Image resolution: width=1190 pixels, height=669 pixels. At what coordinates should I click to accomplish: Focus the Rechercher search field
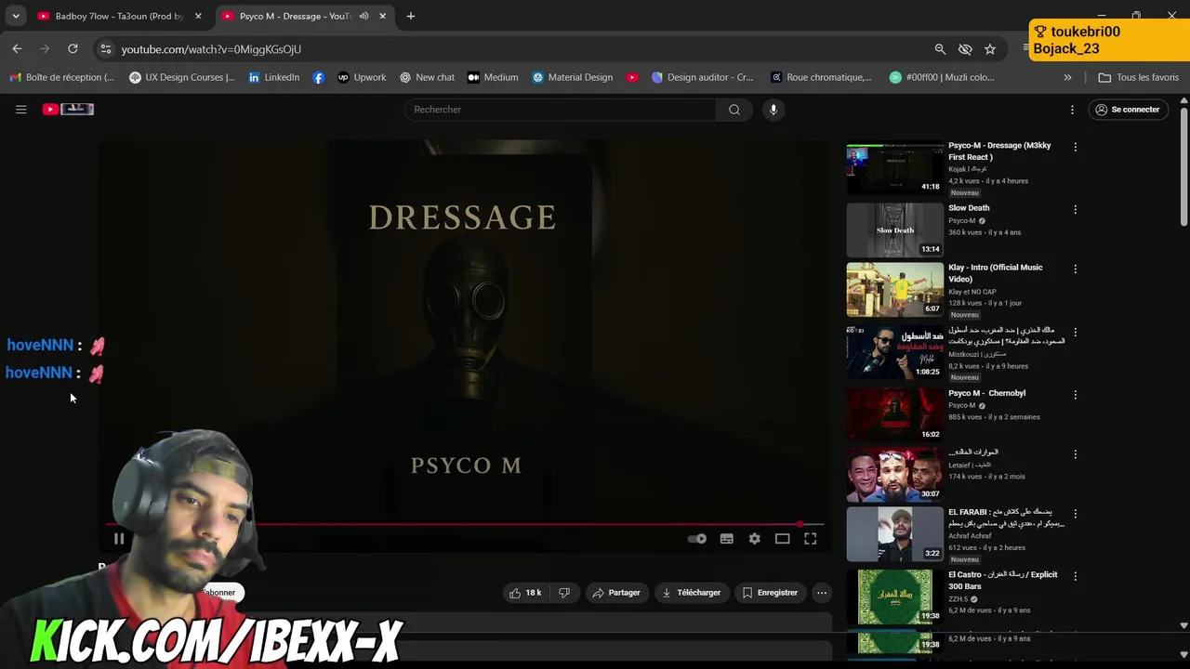tap(561, 110)
